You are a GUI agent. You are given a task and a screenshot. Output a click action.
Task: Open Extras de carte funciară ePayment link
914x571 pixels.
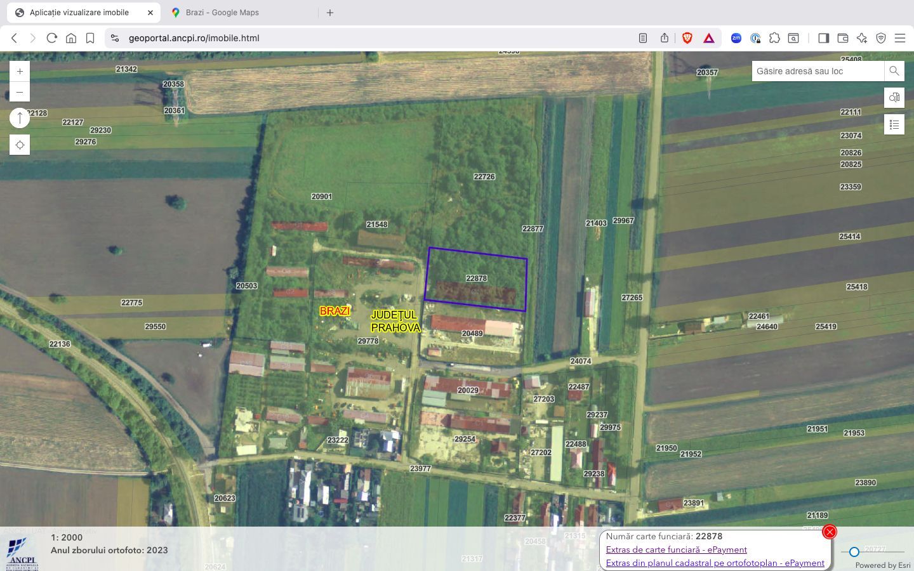pos(676,549)
